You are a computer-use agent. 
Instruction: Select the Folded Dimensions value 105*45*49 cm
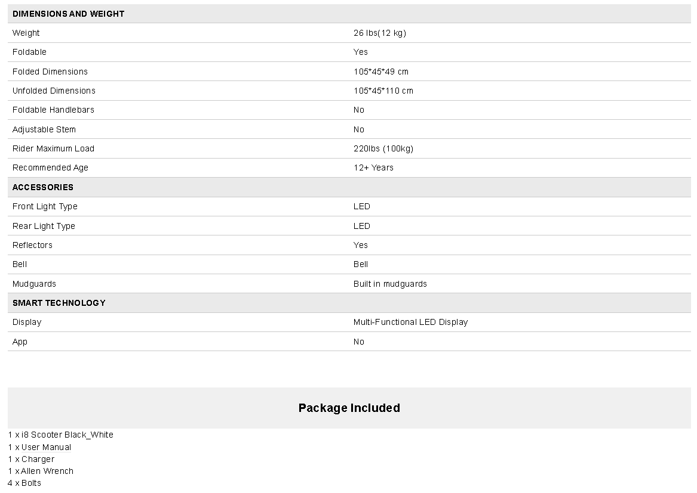[x=381, y=72]
